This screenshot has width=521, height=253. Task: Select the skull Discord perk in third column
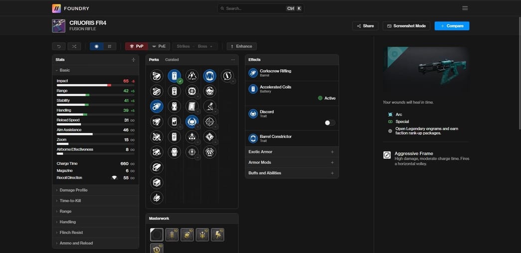192,121
